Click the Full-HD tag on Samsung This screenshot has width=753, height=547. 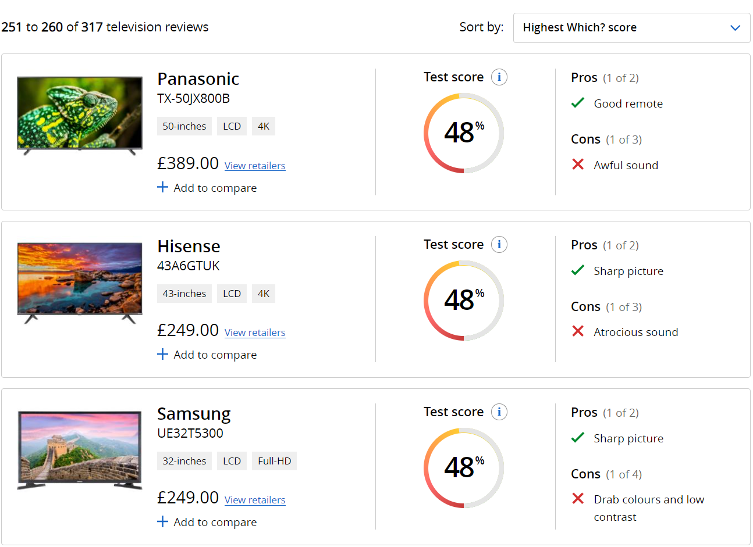(274, 461)
